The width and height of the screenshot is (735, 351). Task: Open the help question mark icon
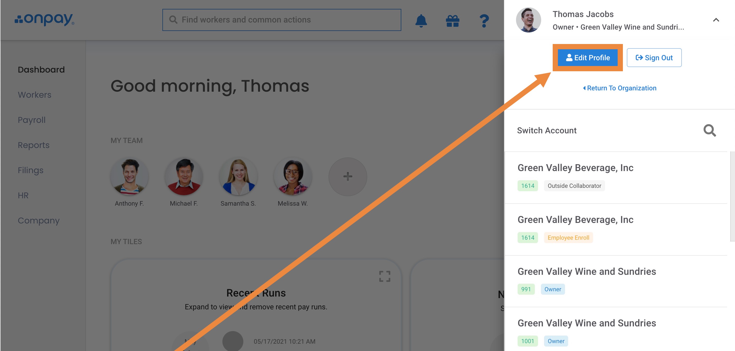click(484, 20)
